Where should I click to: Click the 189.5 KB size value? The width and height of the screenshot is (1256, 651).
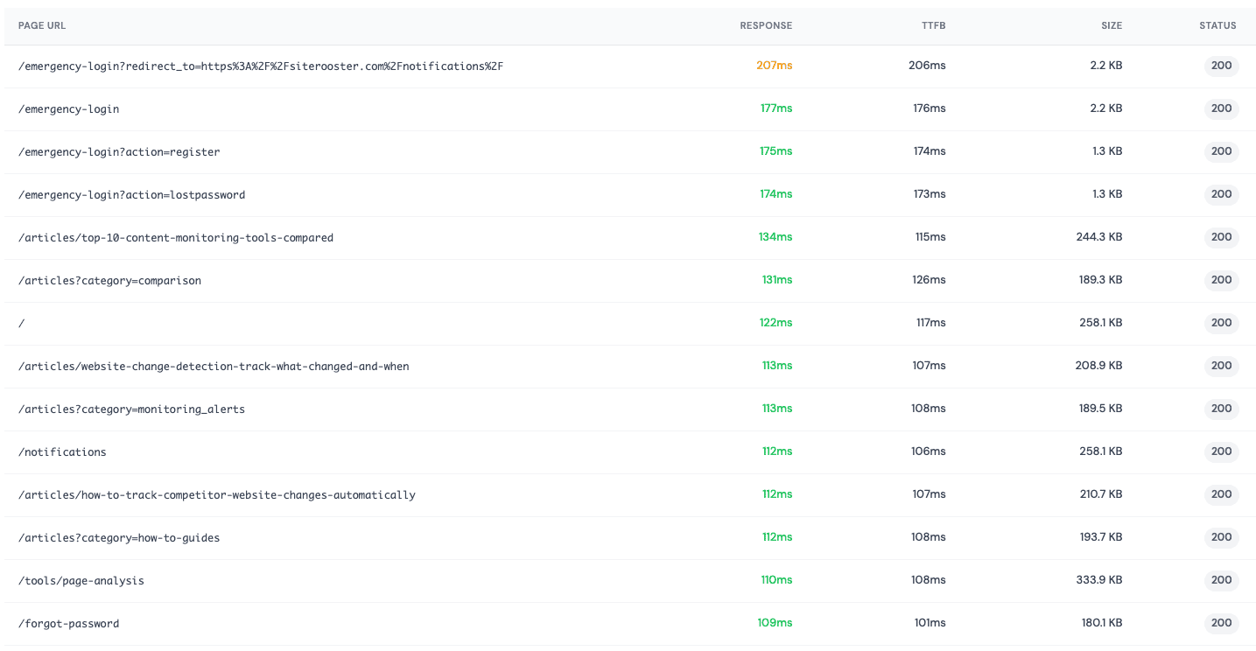point(1101,409)
